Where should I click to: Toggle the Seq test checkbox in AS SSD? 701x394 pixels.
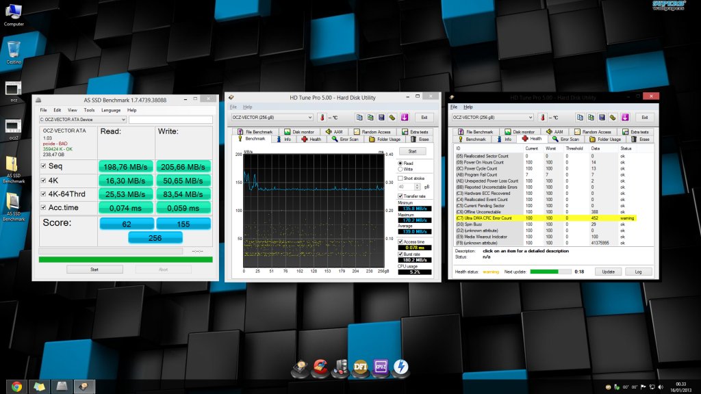click(x=43, y=166)
